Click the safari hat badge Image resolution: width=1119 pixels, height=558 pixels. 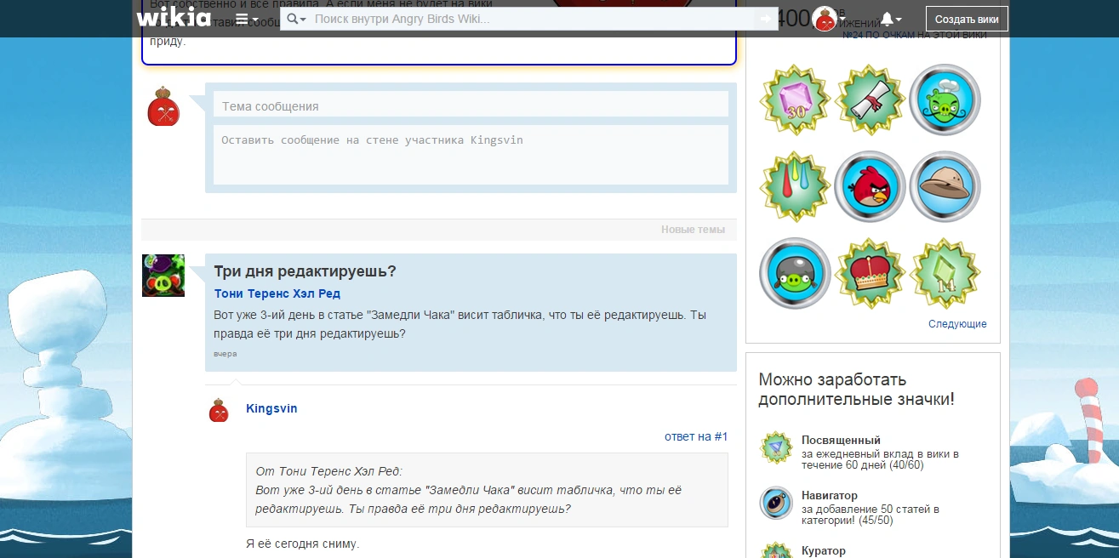click(945, 186)
